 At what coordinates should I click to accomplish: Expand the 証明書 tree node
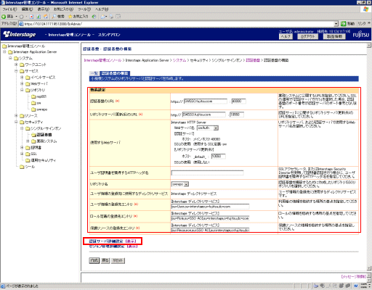(x=22, y=147)
